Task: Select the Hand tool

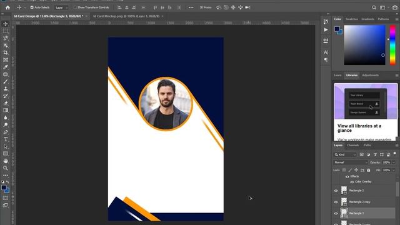Action: (6, 161)
